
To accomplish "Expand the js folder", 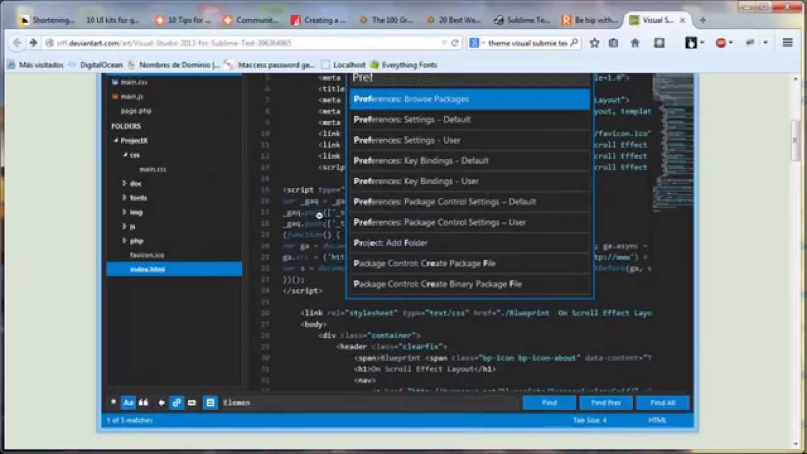I will (x=125, y=226).
